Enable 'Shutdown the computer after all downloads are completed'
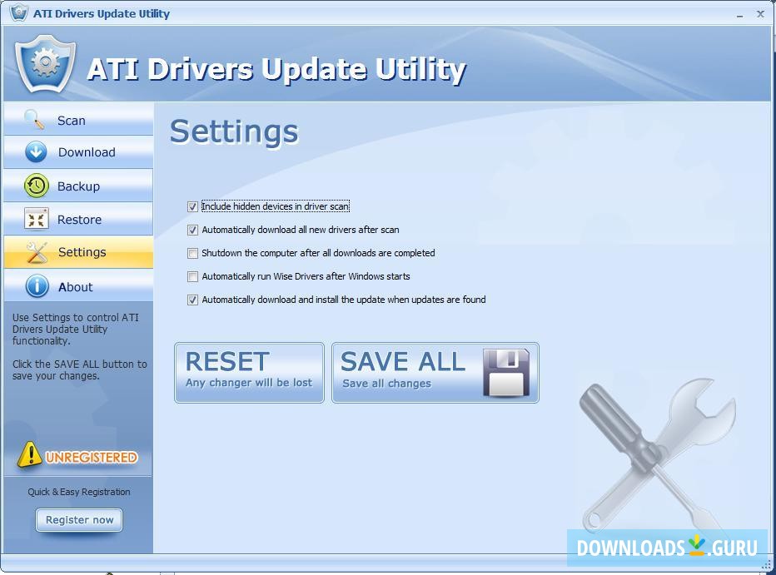This screenshot has width=776, height=575. [x=192, y=253]
